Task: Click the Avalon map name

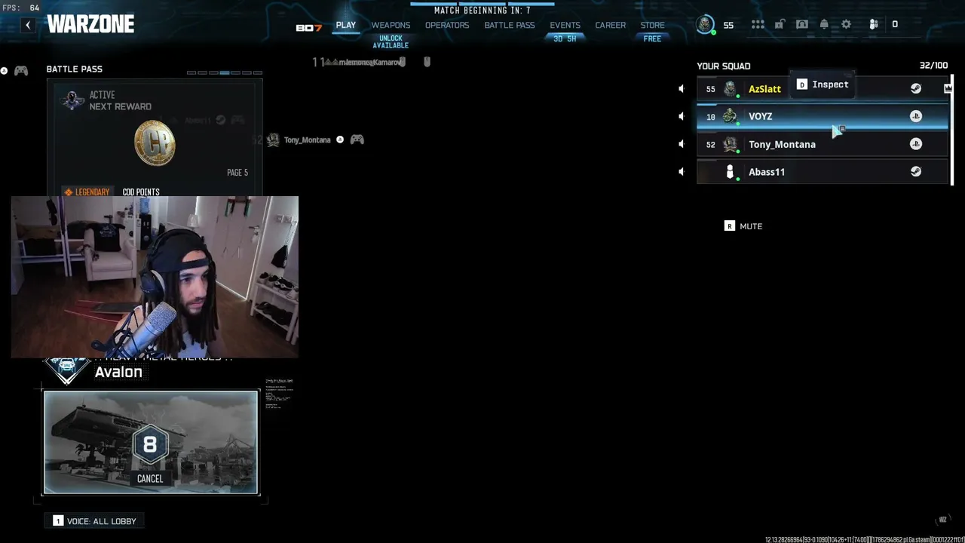Action: coord(118,372)
